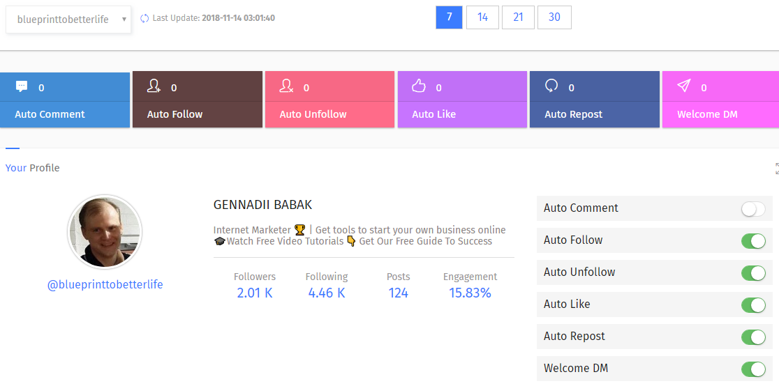Image resolution: width=779 pixels, height=386 pixels.
Task: Disable the Auto Follow toggle
Action: click(753, 241)
